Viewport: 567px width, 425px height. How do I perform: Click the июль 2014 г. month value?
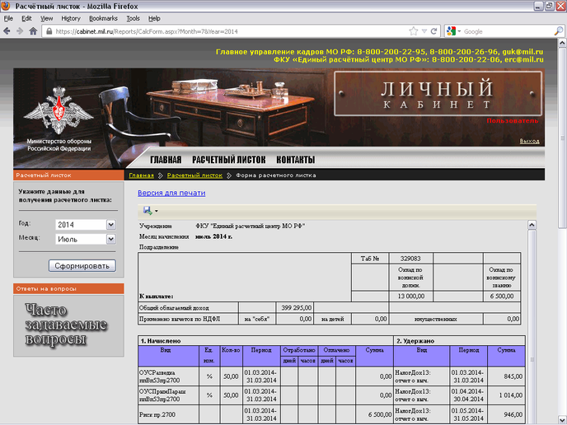coord(213,236)
